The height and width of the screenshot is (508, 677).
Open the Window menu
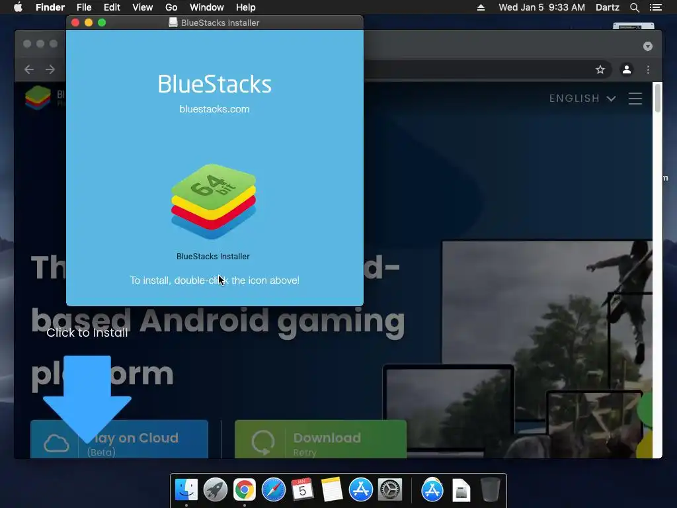(207, 7)
